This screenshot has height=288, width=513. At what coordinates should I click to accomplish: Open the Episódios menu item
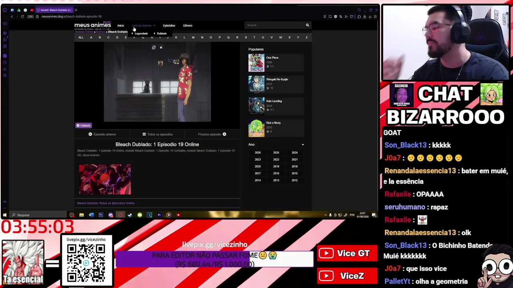point(169,26)
